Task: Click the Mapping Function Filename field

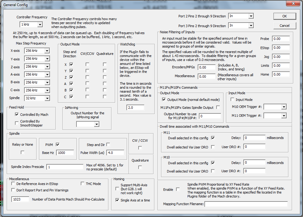Action: pos(246,204)
